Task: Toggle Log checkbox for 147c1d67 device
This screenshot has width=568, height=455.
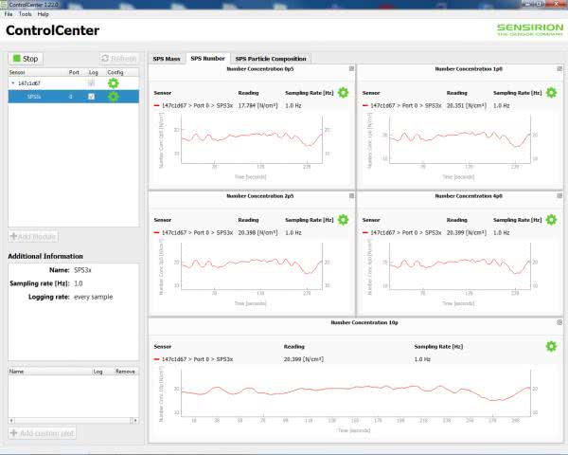Action: [x=92, y=83]
